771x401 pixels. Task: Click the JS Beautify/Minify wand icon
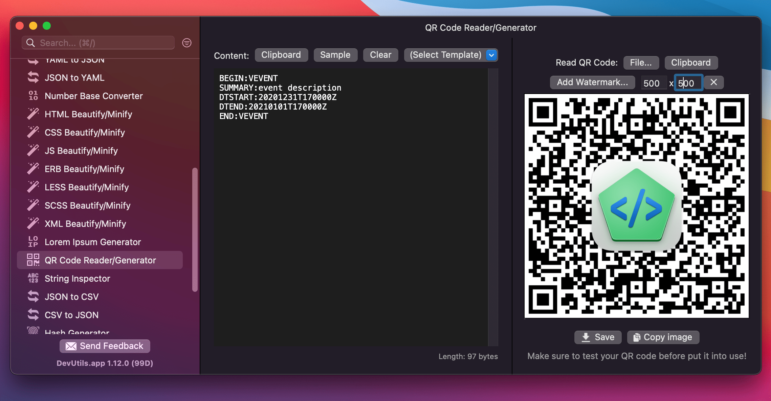(x=33, y=150)
